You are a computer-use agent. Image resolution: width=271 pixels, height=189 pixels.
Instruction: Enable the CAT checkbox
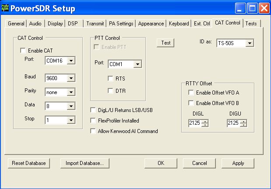(23, 51)
